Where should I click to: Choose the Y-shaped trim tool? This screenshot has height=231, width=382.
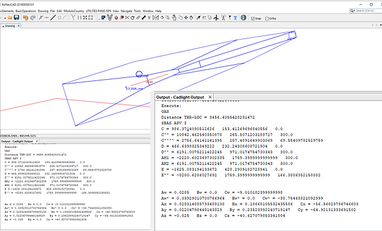[x=73, y=17]
